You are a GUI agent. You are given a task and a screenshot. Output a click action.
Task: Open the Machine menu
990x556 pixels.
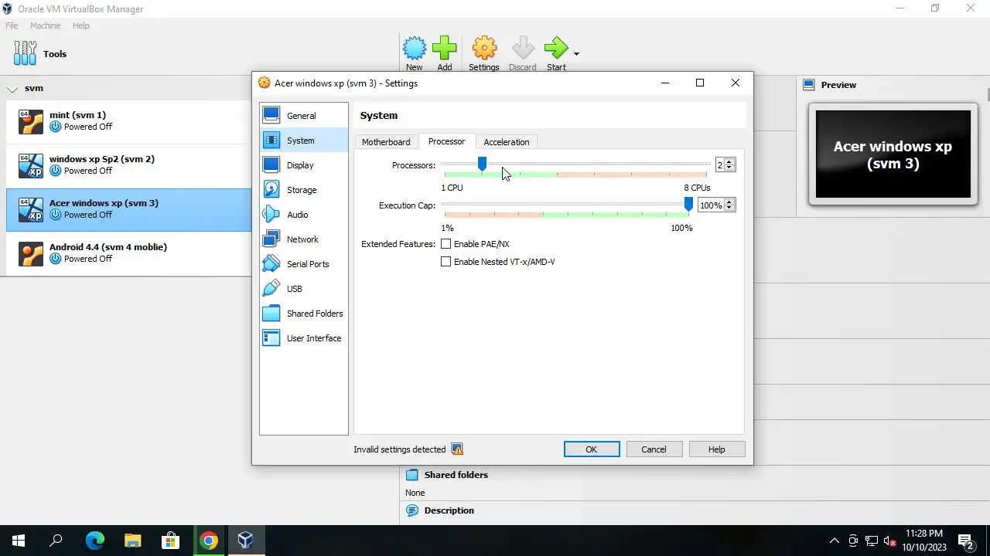click(46, 25)
